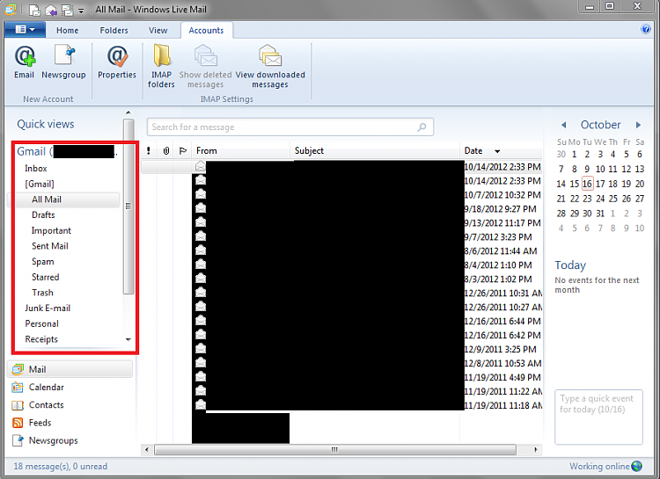
Task: Click scroll right arrow of message list
Action: coord(535,450)
